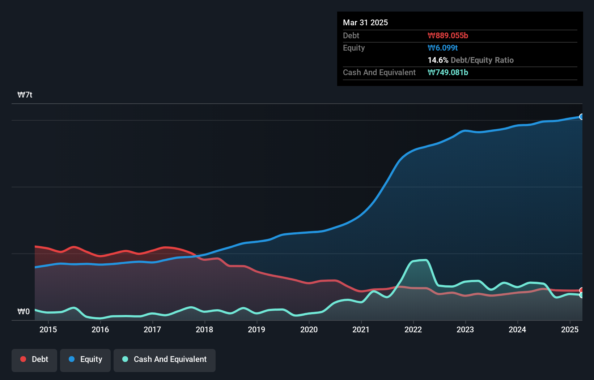594x380 pixels.
Task: Click the teal Cash And Equivalent legend dot
Action: (x=125, y=359)
